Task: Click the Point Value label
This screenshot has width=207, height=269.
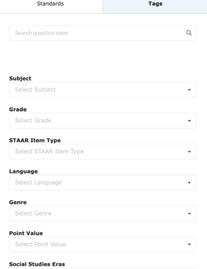Action: point(26,233)
